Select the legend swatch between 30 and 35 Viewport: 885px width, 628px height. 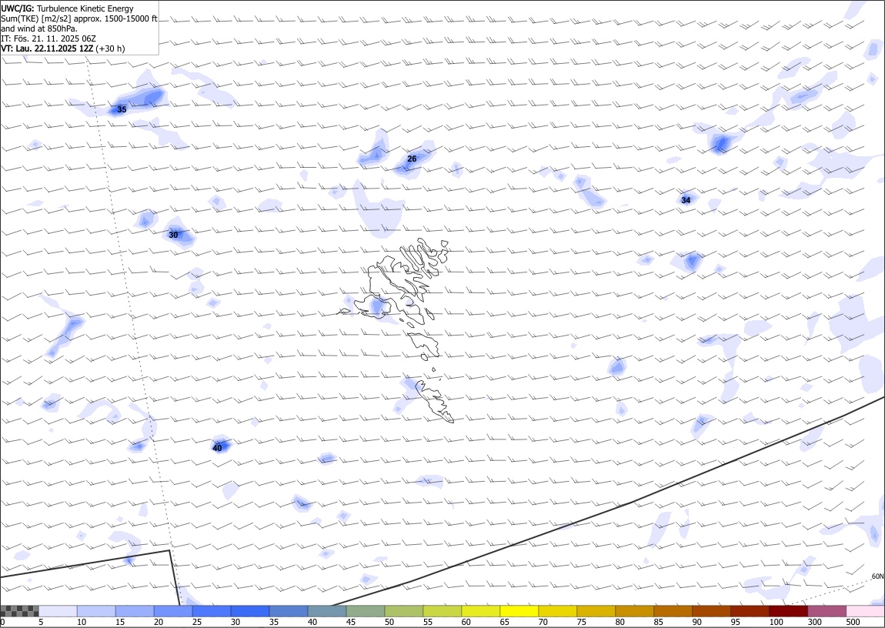pos(250,611)
